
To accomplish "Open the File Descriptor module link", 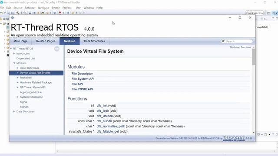I will [82, 74].
